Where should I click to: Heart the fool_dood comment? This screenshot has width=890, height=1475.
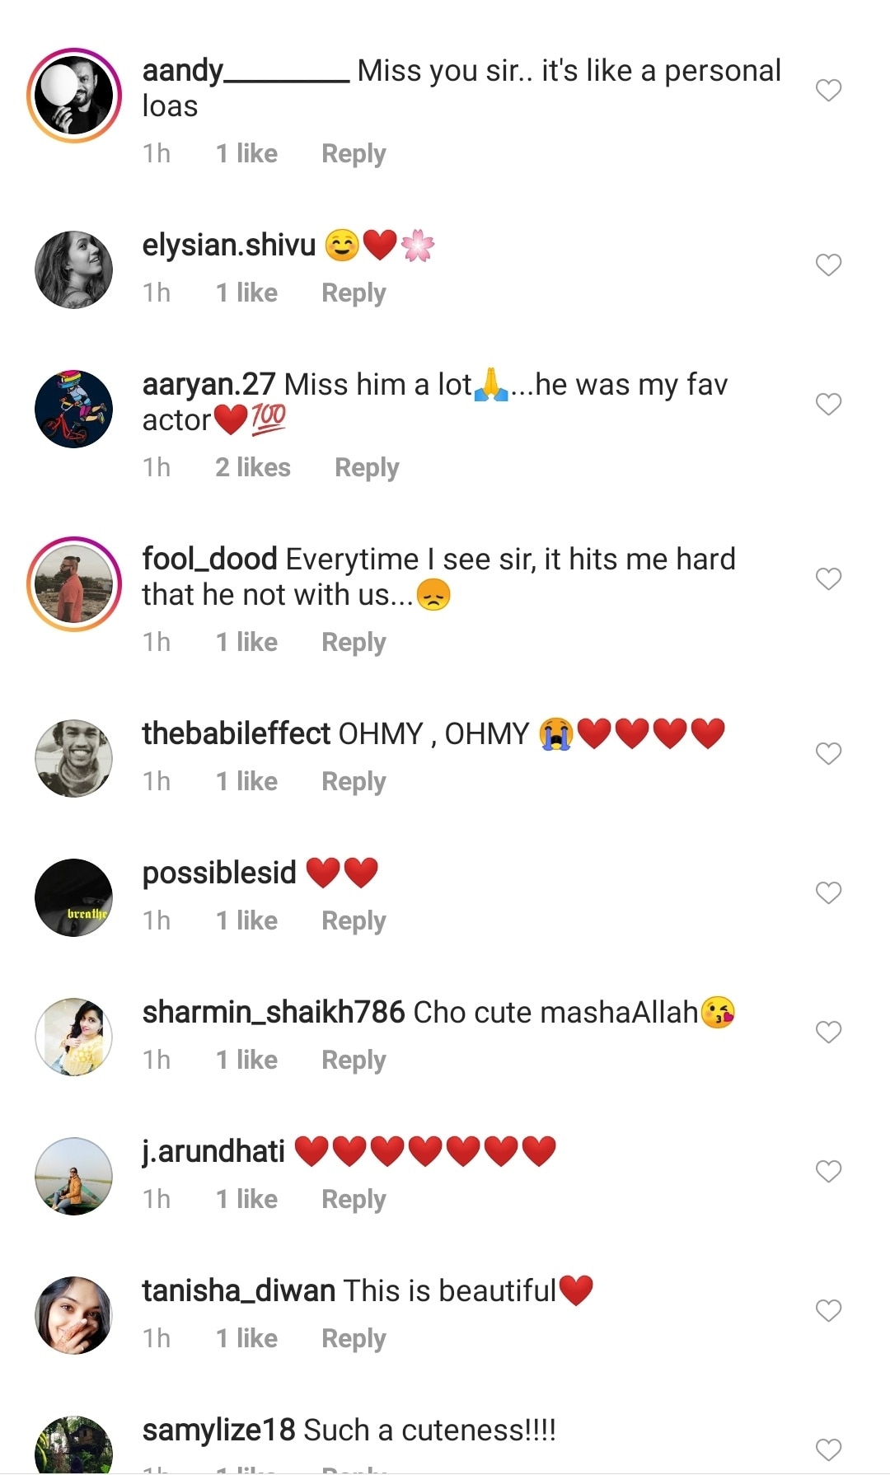828,578
